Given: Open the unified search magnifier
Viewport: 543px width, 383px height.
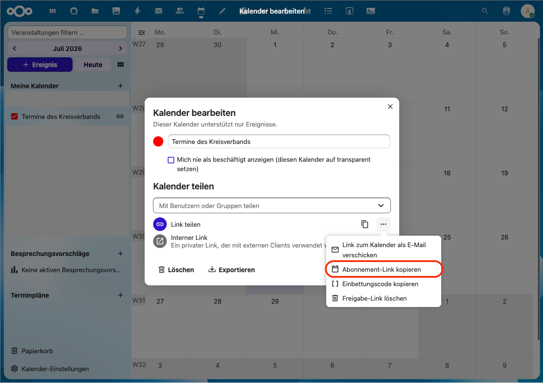Looking at the screenshot, I should (x=485, y=11).
